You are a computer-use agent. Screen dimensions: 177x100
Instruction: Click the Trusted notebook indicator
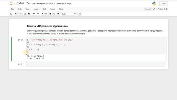pyautogui.click(x=148, y=9)
